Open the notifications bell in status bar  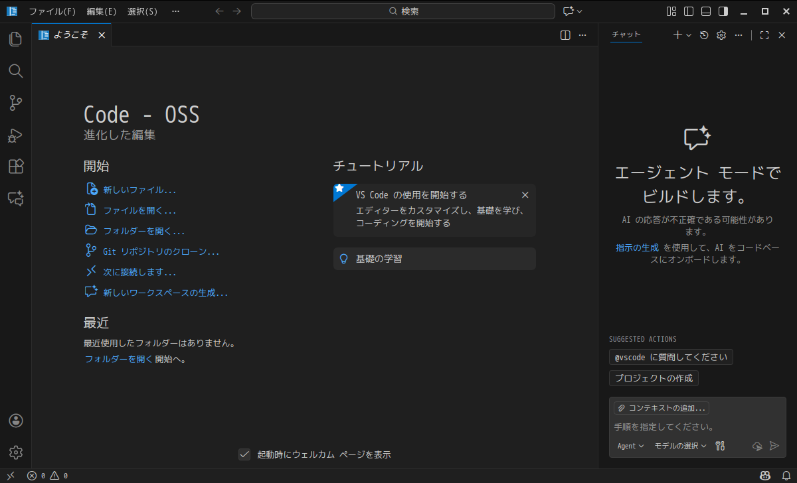[x=786, y=476]
